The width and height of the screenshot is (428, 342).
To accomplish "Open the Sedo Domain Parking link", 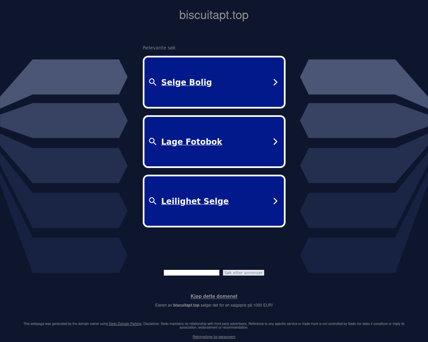I will click(125, 324).
